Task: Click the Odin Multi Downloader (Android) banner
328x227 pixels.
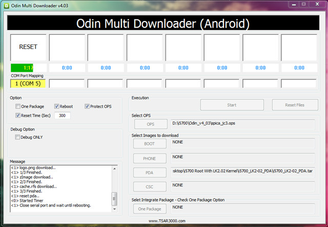Action: (163, 23)
